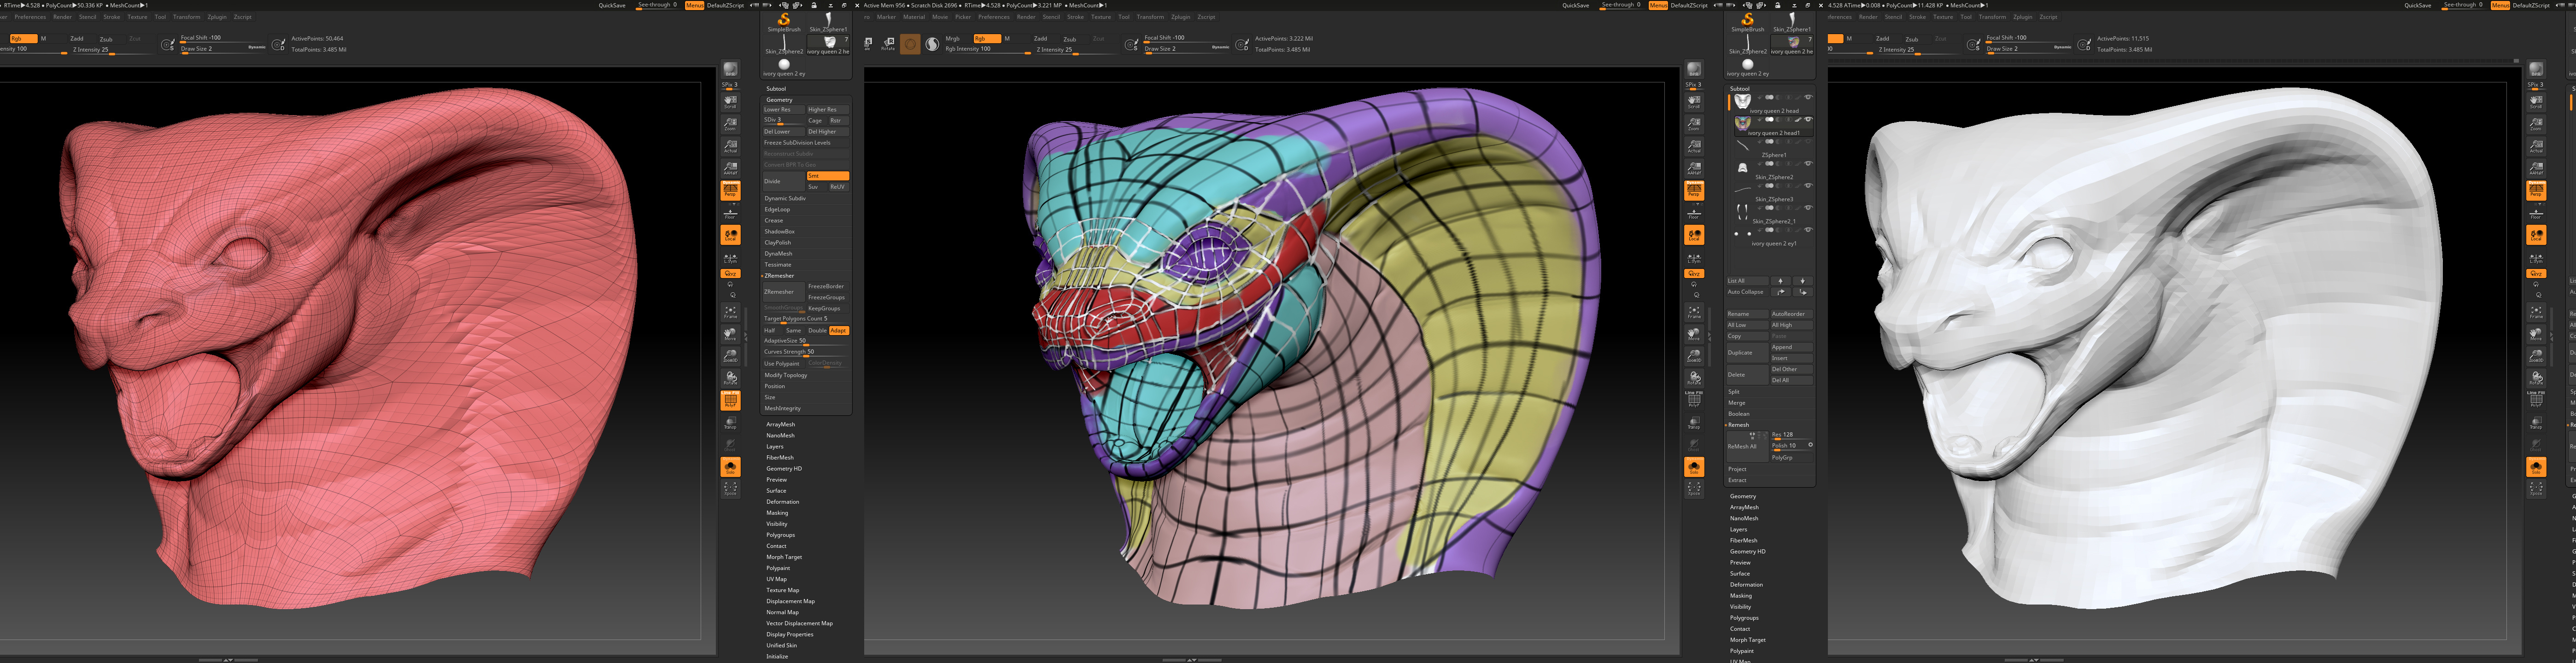Click the Solo icon beside the polygroup-colored model
The image size is (2576, 663).
tap(1694, 467)
